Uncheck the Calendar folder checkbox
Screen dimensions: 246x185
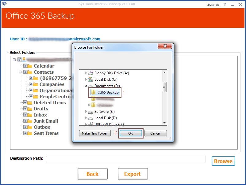[x=25, y=66]
